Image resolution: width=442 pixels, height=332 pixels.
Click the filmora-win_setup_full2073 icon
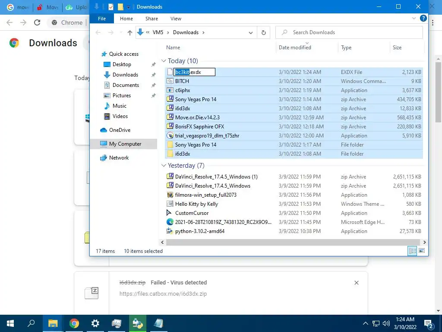coord(170,195)
